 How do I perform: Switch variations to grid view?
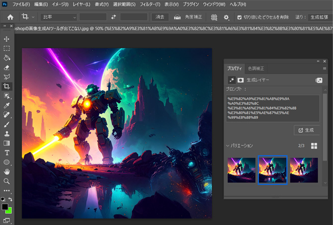(314, 146)
